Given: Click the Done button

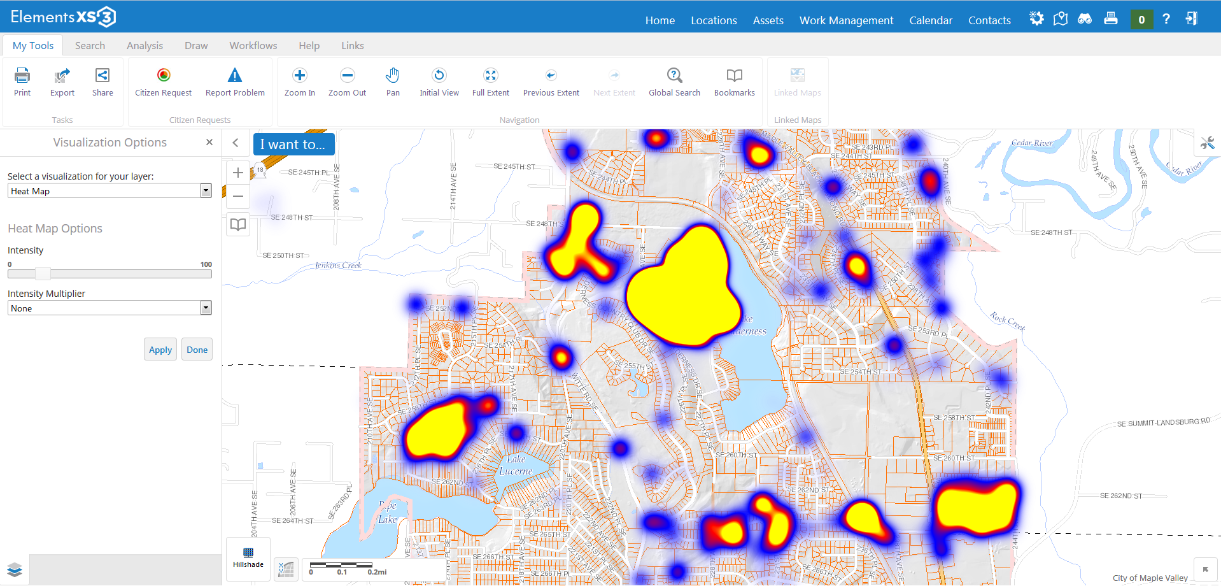Looking at the screenshot, I should (197, 350).
